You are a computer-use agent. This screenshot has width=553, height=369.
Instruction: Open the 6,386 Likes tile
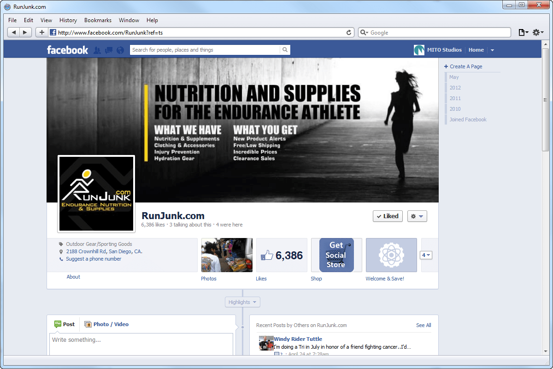coord(282,255)
